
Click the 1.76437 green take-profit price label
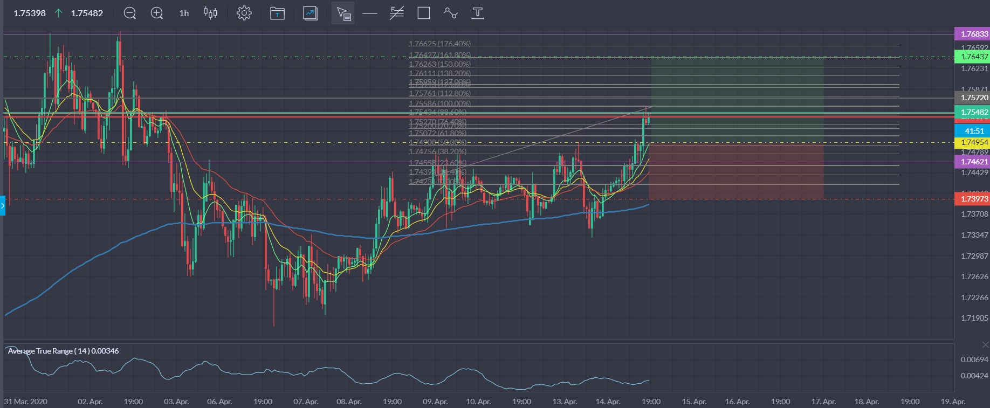coord(972,57)
